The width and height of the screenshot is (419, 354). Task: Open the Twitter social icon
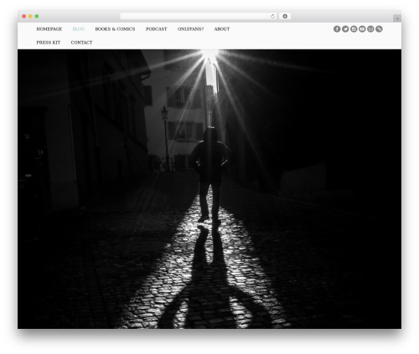[345, 29]
